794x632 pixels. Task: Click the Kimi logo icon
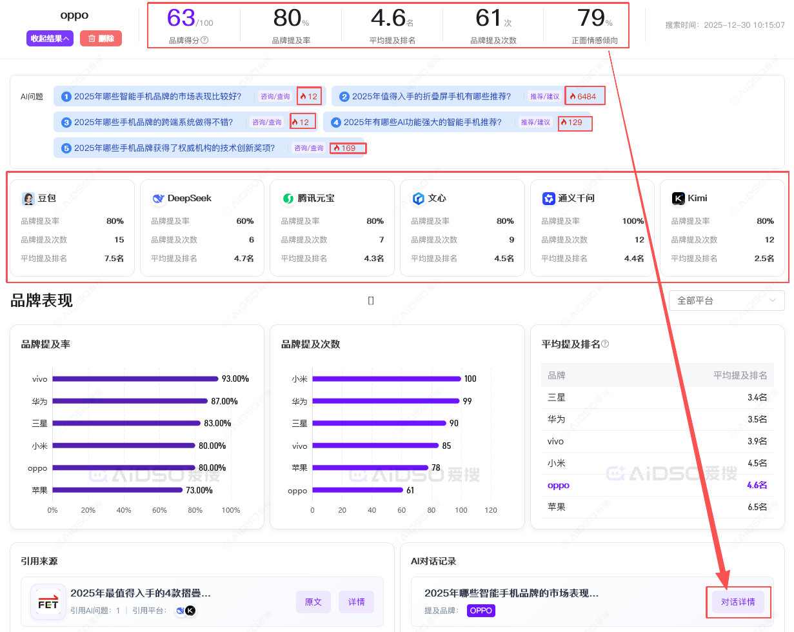click(x=679, y=199)
